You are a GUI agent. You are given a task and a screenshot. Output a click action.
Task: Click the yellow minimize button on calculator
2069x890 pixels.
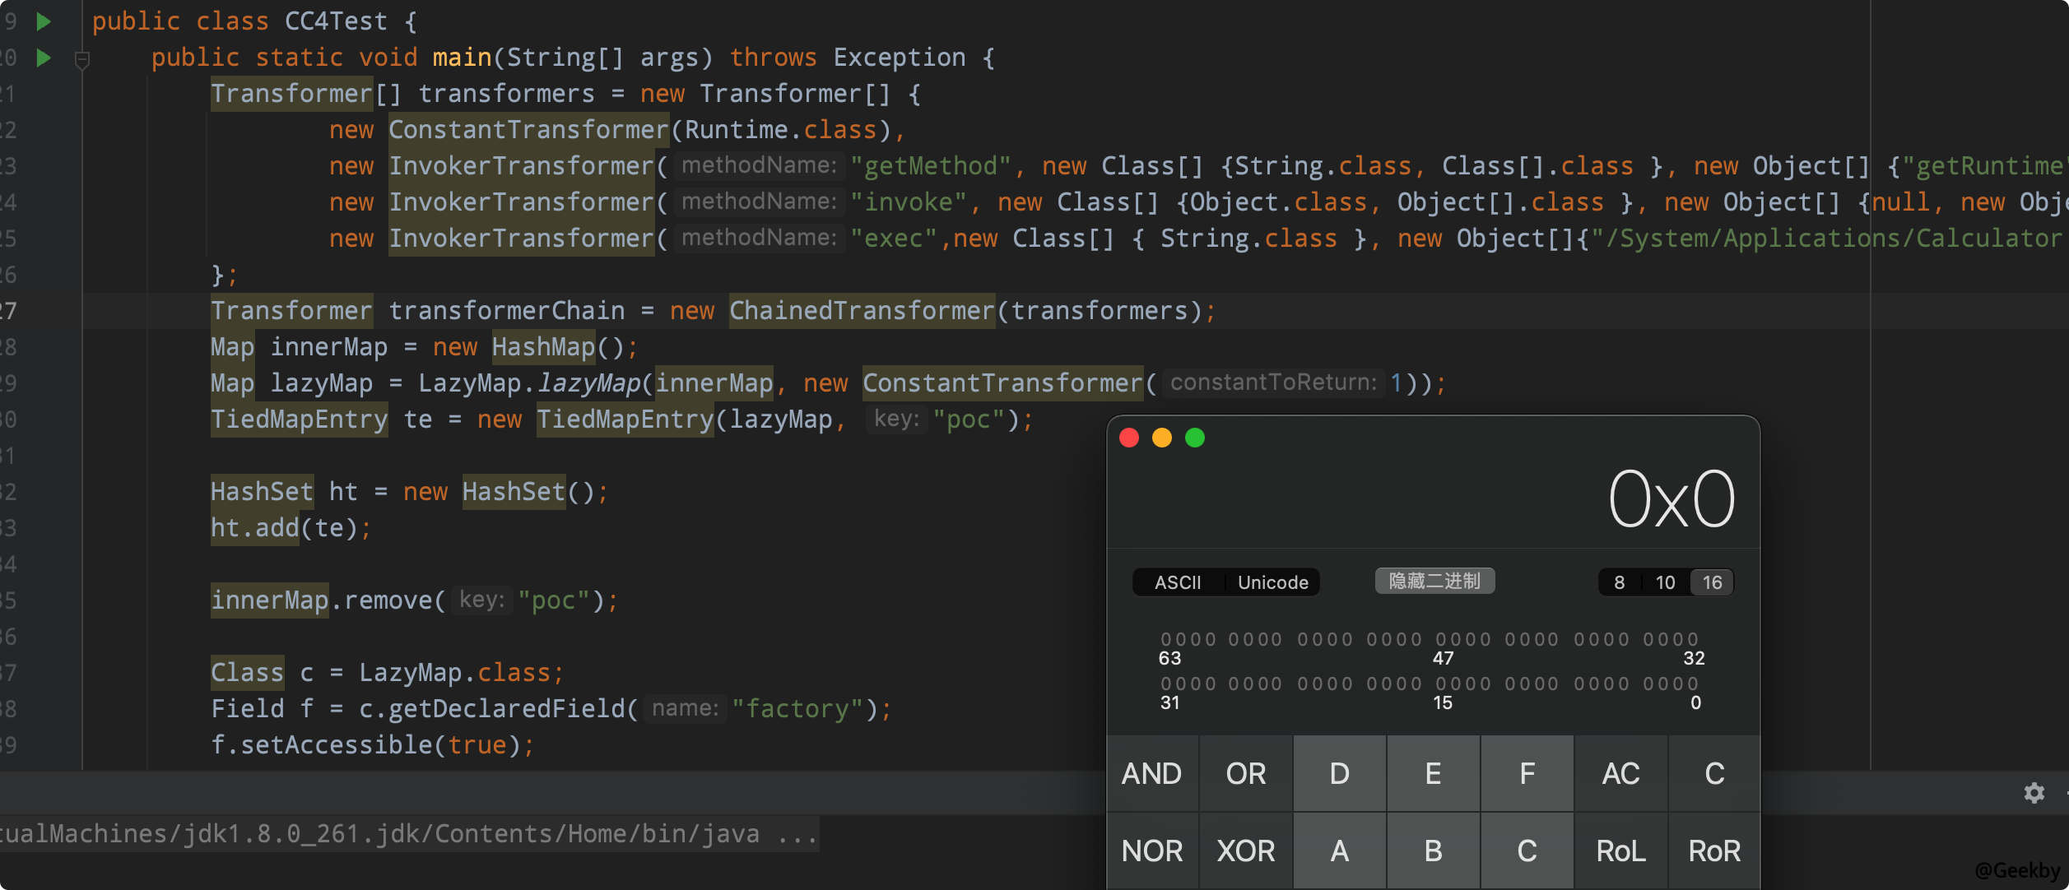(x=1161, y=438)
